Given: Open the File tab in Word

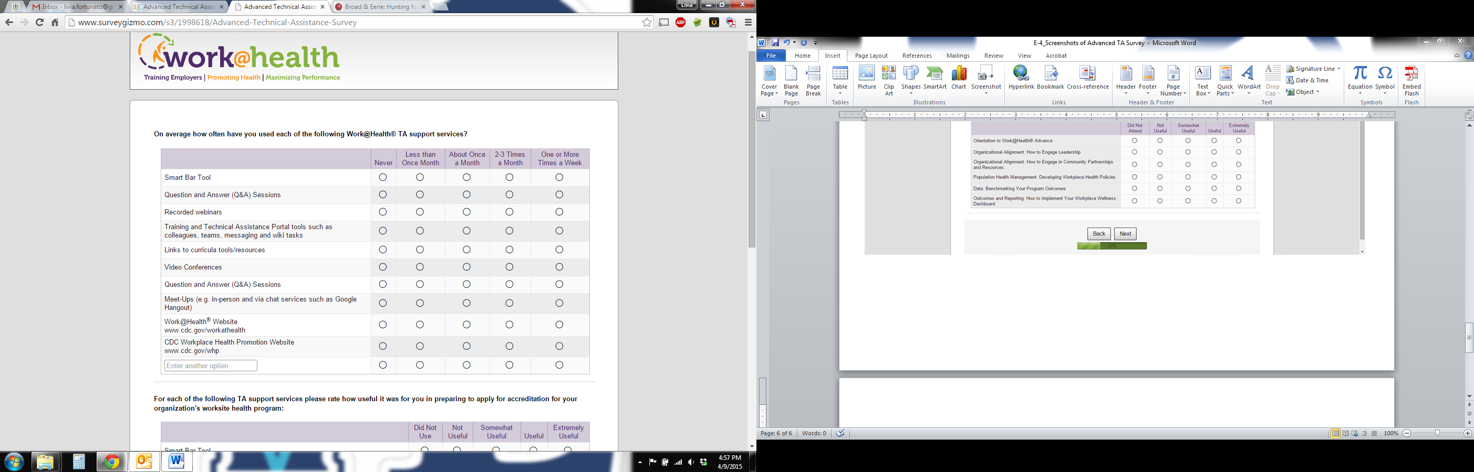Looking at the screenshot, I should point(771,56).
